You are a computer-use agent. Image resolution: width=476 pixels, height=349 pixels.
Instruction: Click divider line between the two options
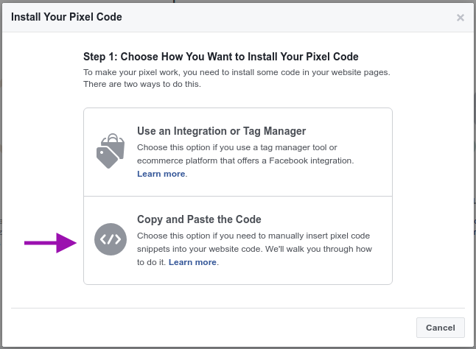(x=238, y=196)
